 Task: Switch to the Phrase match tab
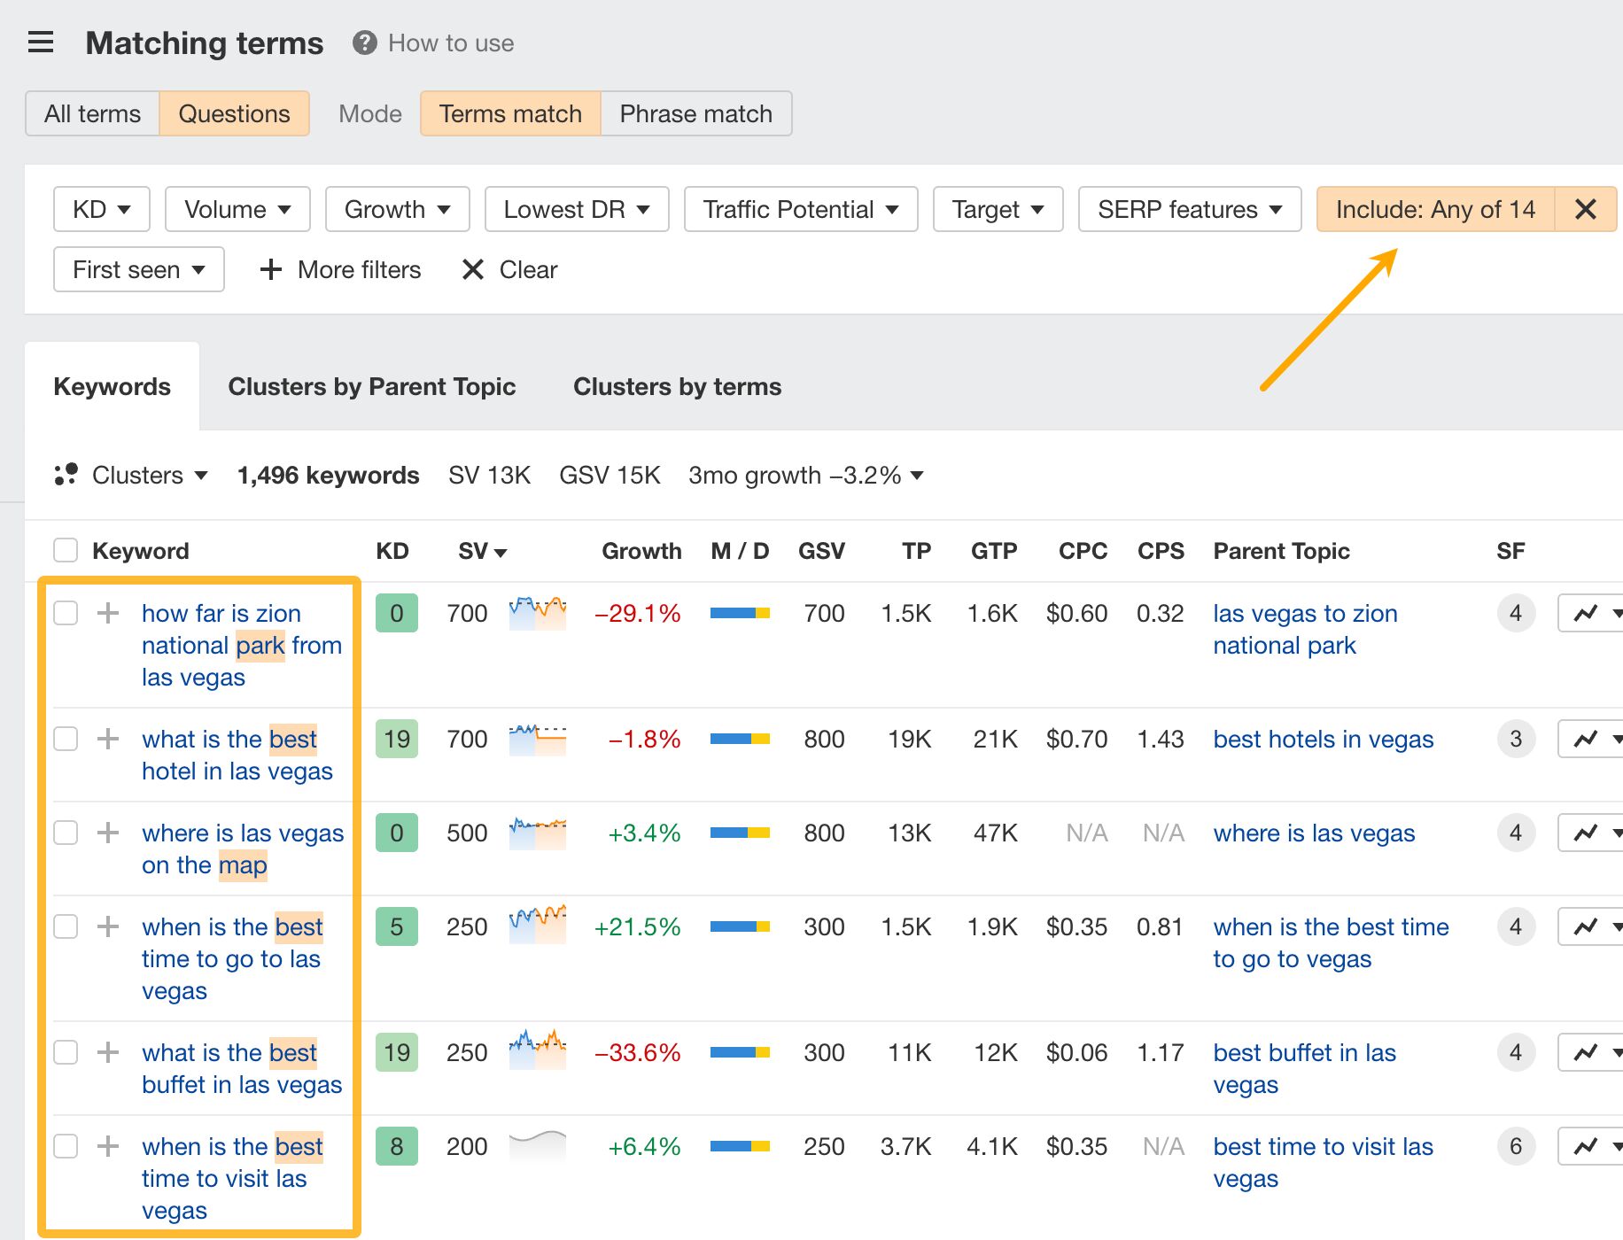coord(695,113)
